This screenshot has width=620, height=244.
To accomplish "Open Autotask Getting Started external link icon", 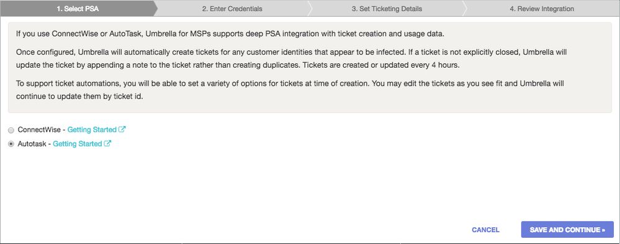I will point(107,143).
